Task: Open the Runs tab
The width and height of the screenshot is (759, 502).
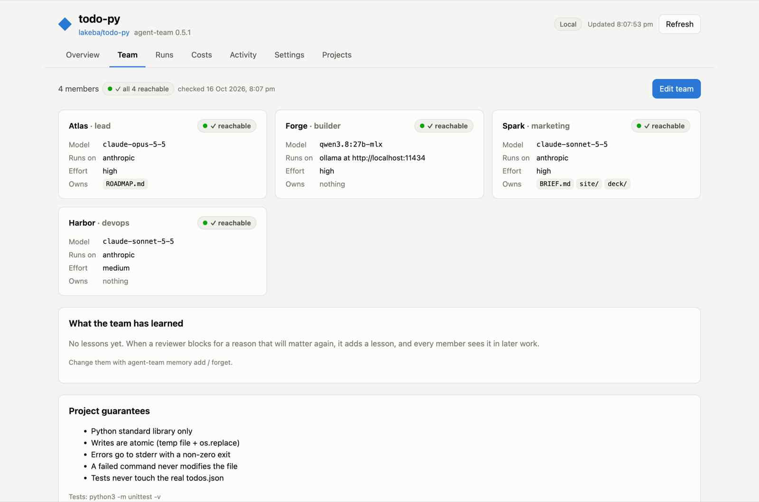Action: coord(164,55)
